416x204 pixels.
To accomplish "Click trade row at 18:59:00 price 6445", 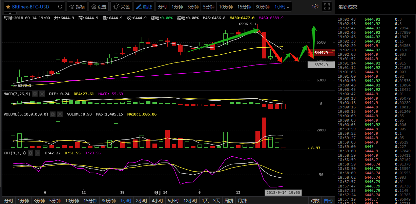I will coord(375,147).
